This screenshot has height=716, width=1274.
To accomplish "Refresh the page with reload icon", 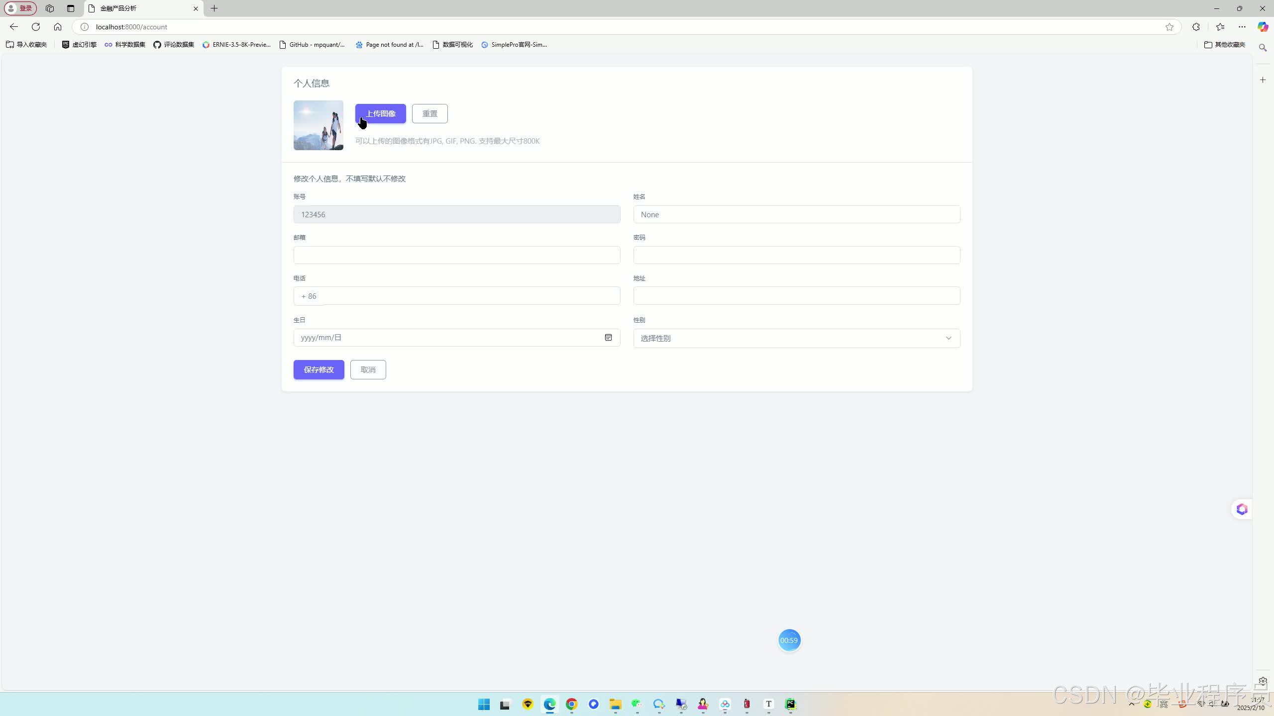I will (x=36, y=27).
